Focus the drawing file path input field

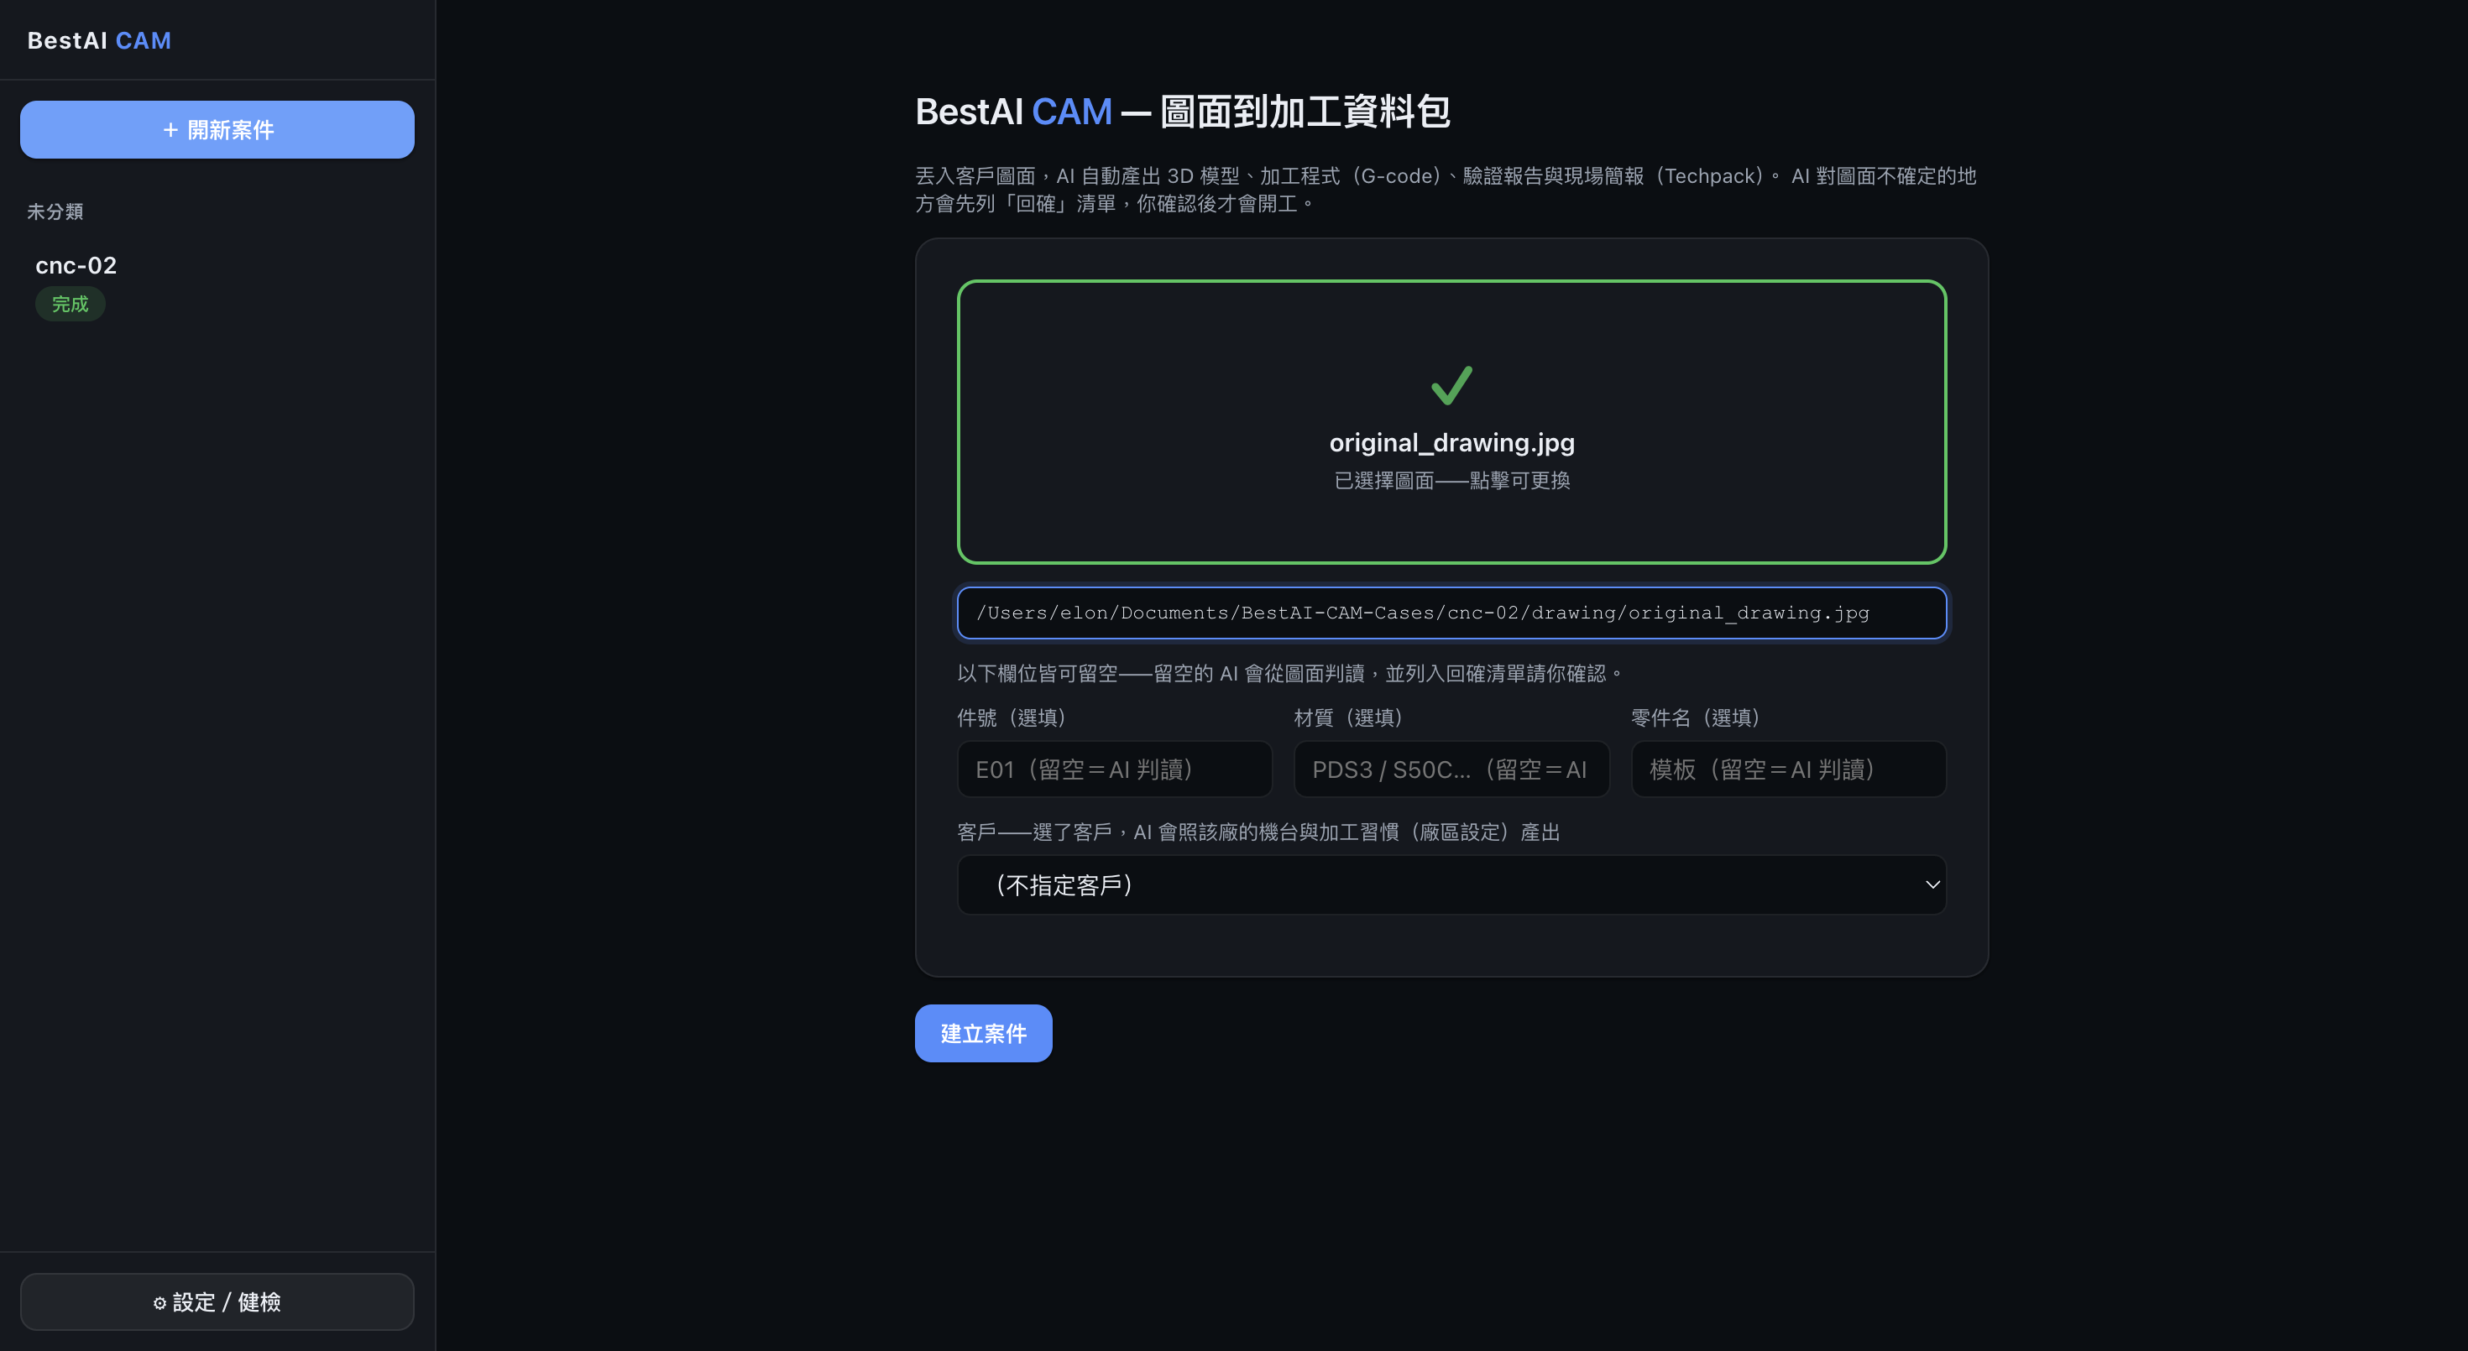tap(1451, 613)
